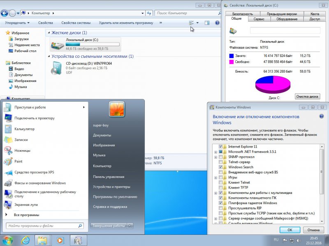Toggle Microsoft .NET Framework 3.5.1 checkbox

(x=220, y=152)
